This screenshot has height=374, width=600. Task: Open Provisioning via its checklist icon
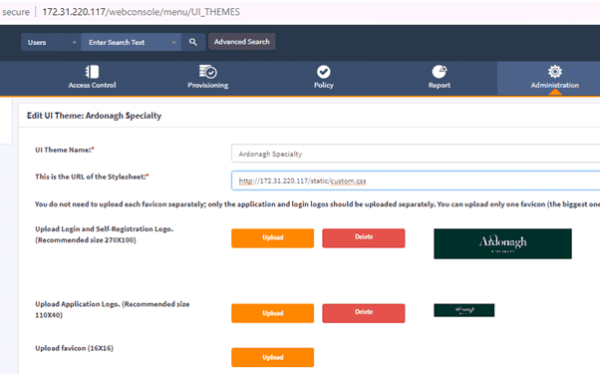point(207,72)
